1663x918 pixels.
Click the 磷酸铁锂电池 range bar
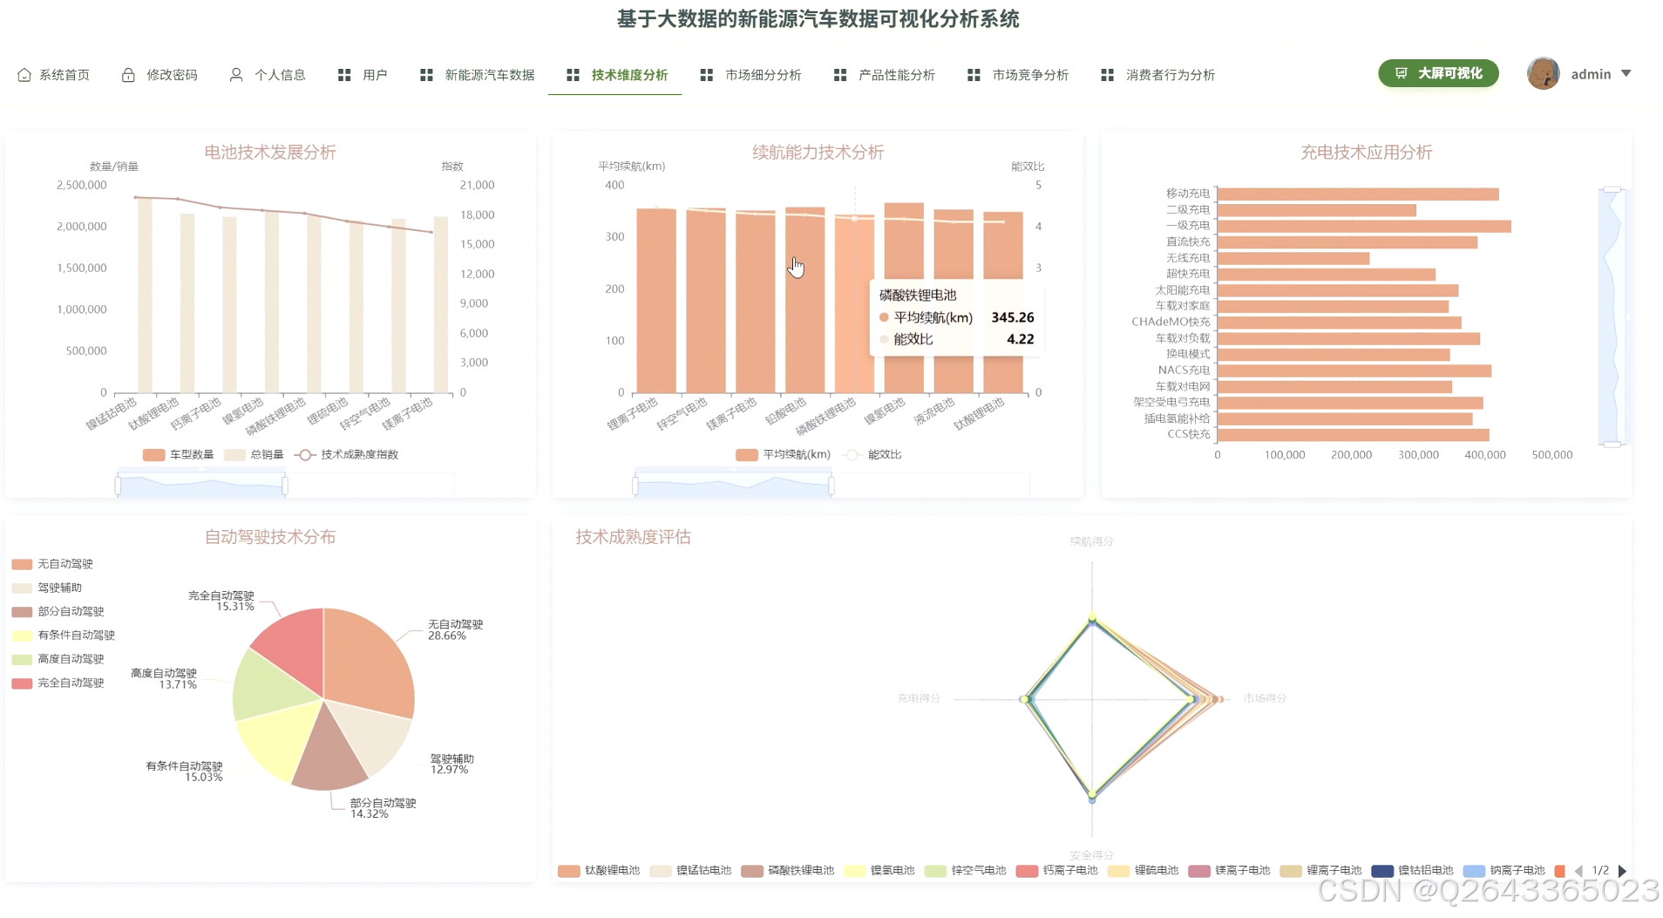pyautogui.click(x=854, y=303)
